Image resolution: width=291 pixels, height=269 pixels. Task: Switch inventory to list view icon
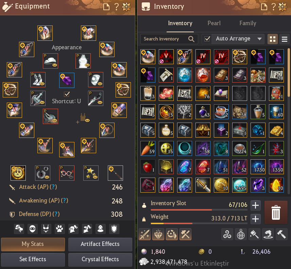[285, 39]
